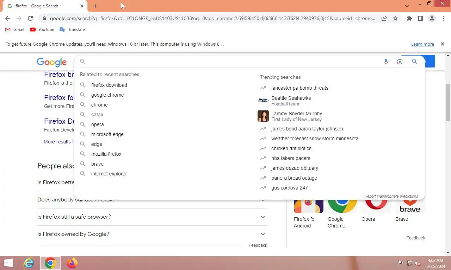Image resolution: width=451 pixels, height=270 pixels.
Task: Click the page vertical scrollbar thumb
Action: tap(448, 103)
